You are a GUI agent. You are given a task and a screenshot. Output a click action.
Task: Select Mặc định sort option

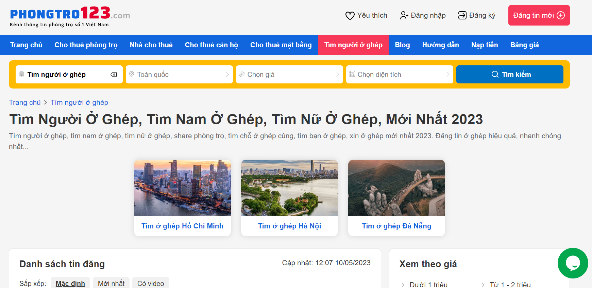(70, 283)
